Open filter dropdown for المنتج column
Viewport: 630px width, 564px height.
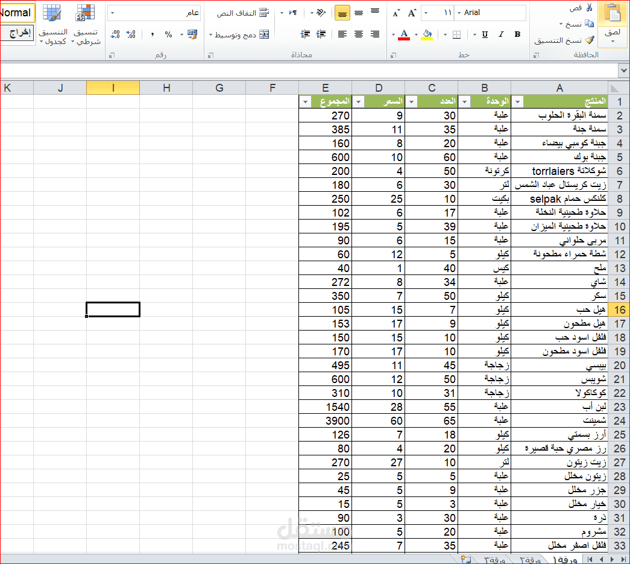tap(517, 102)
